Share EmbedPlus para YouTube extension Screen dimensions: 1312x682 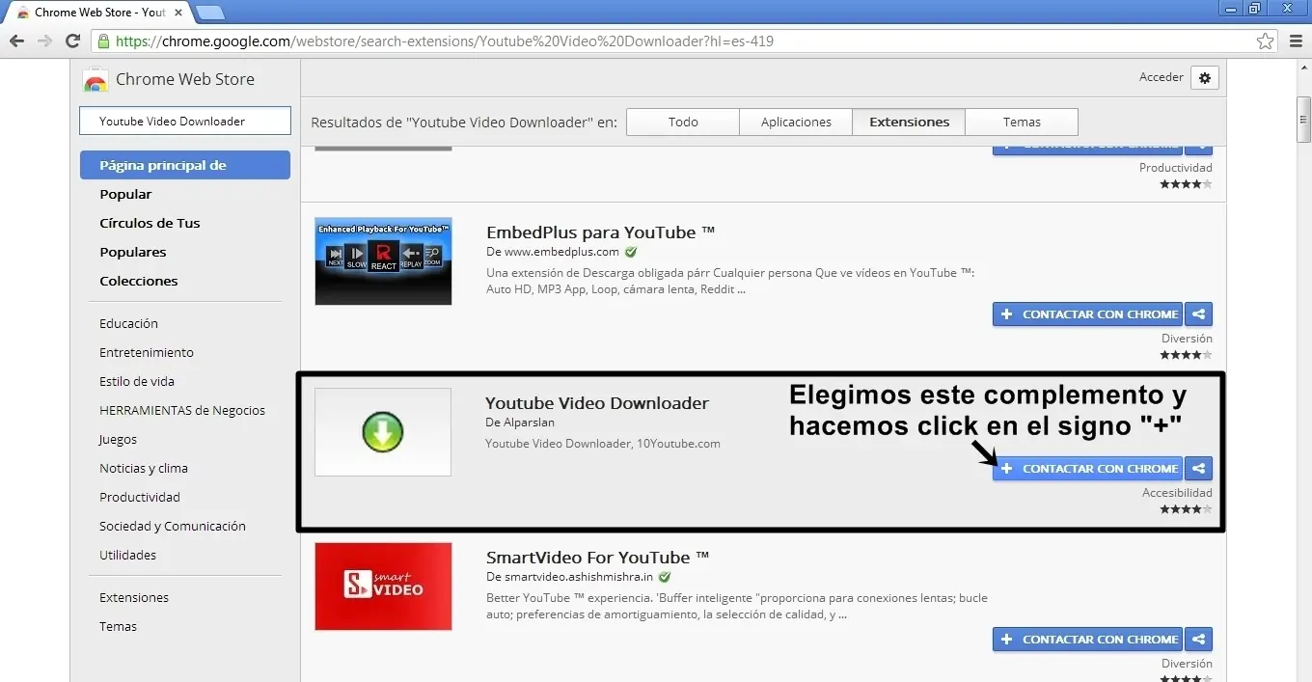click(x=1198, y=314)
